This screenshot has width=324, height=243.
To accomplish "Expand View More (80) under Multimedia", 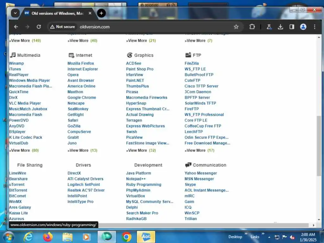I will click(24, 150).
